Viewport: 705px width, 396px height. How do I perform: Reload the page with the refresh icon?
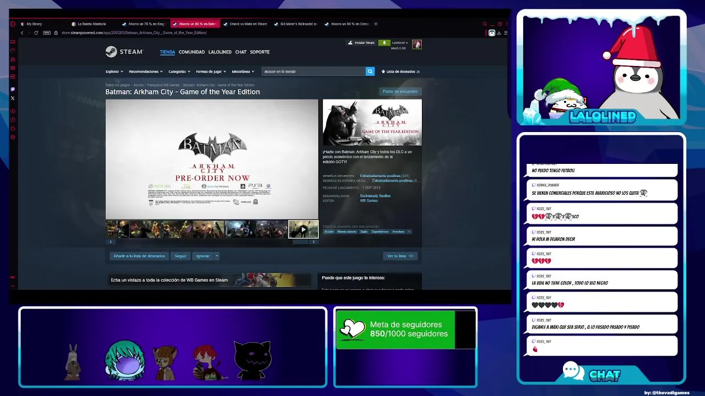pos(36,32)
